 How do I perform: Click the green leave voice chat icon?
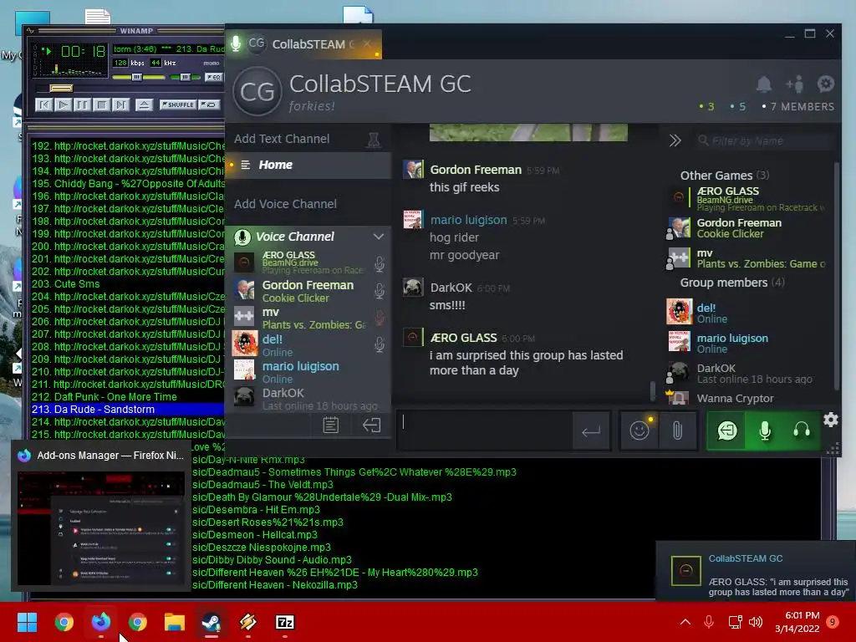pos(726,431)
